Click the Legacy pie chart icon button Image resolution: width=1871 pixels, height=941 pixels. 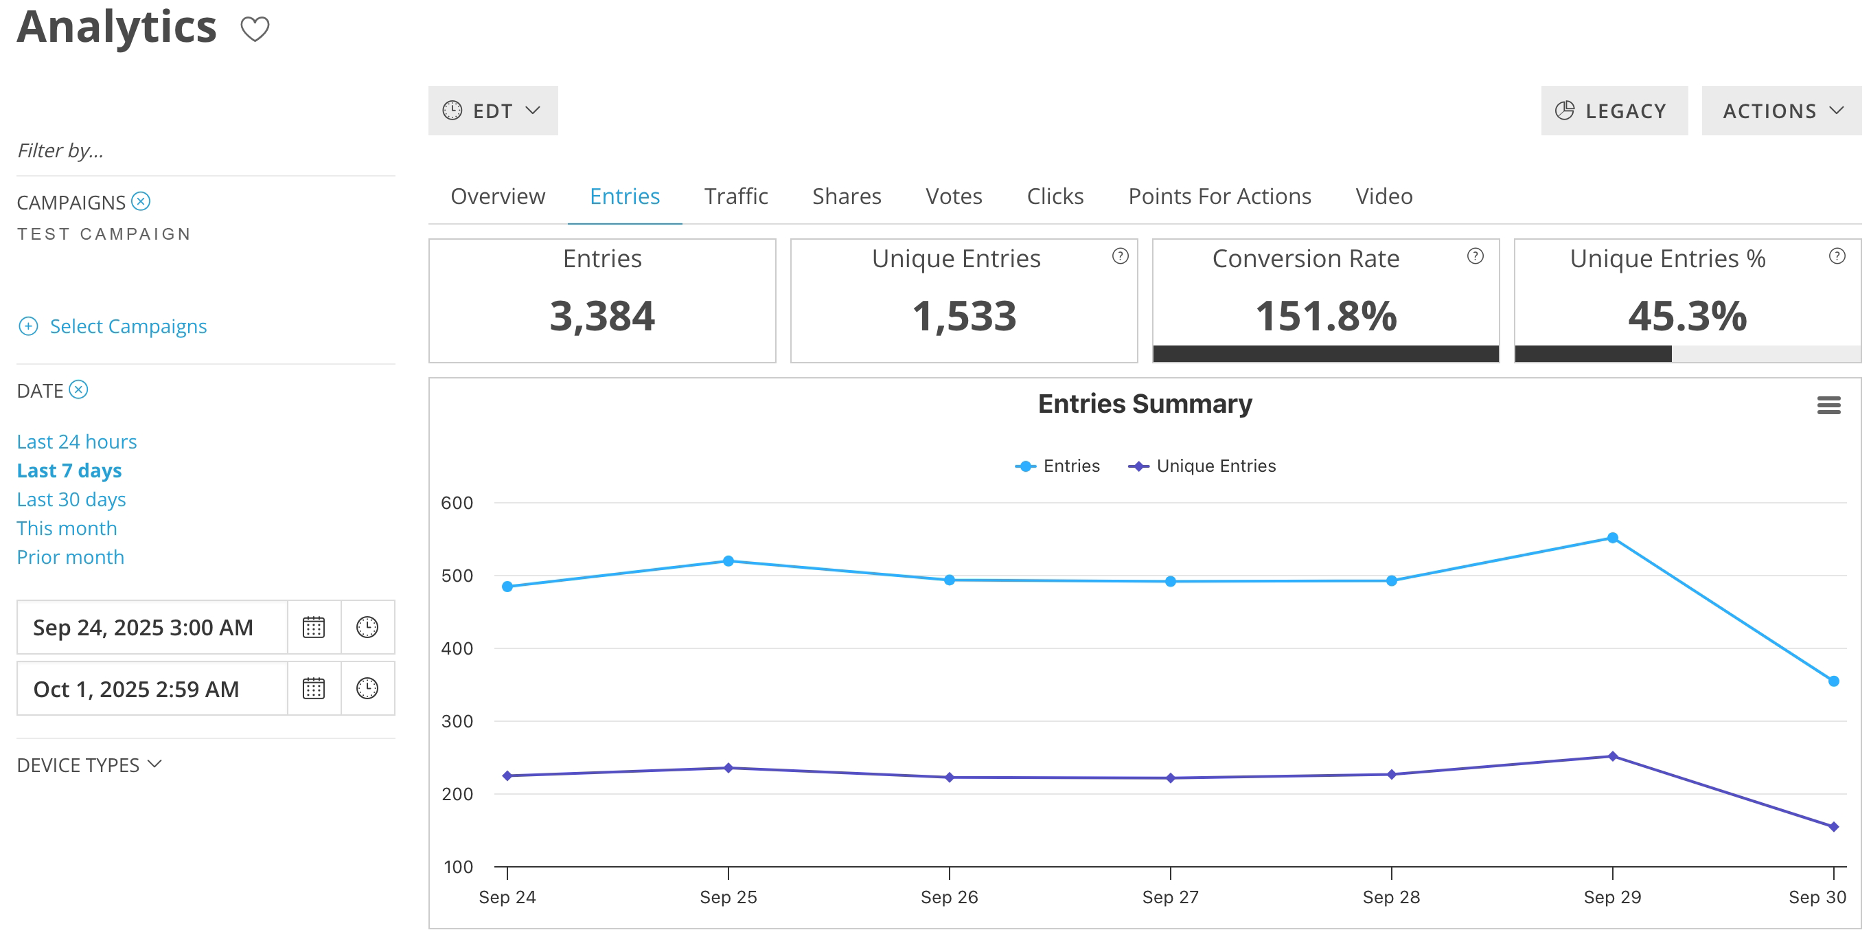(1565, 110)
